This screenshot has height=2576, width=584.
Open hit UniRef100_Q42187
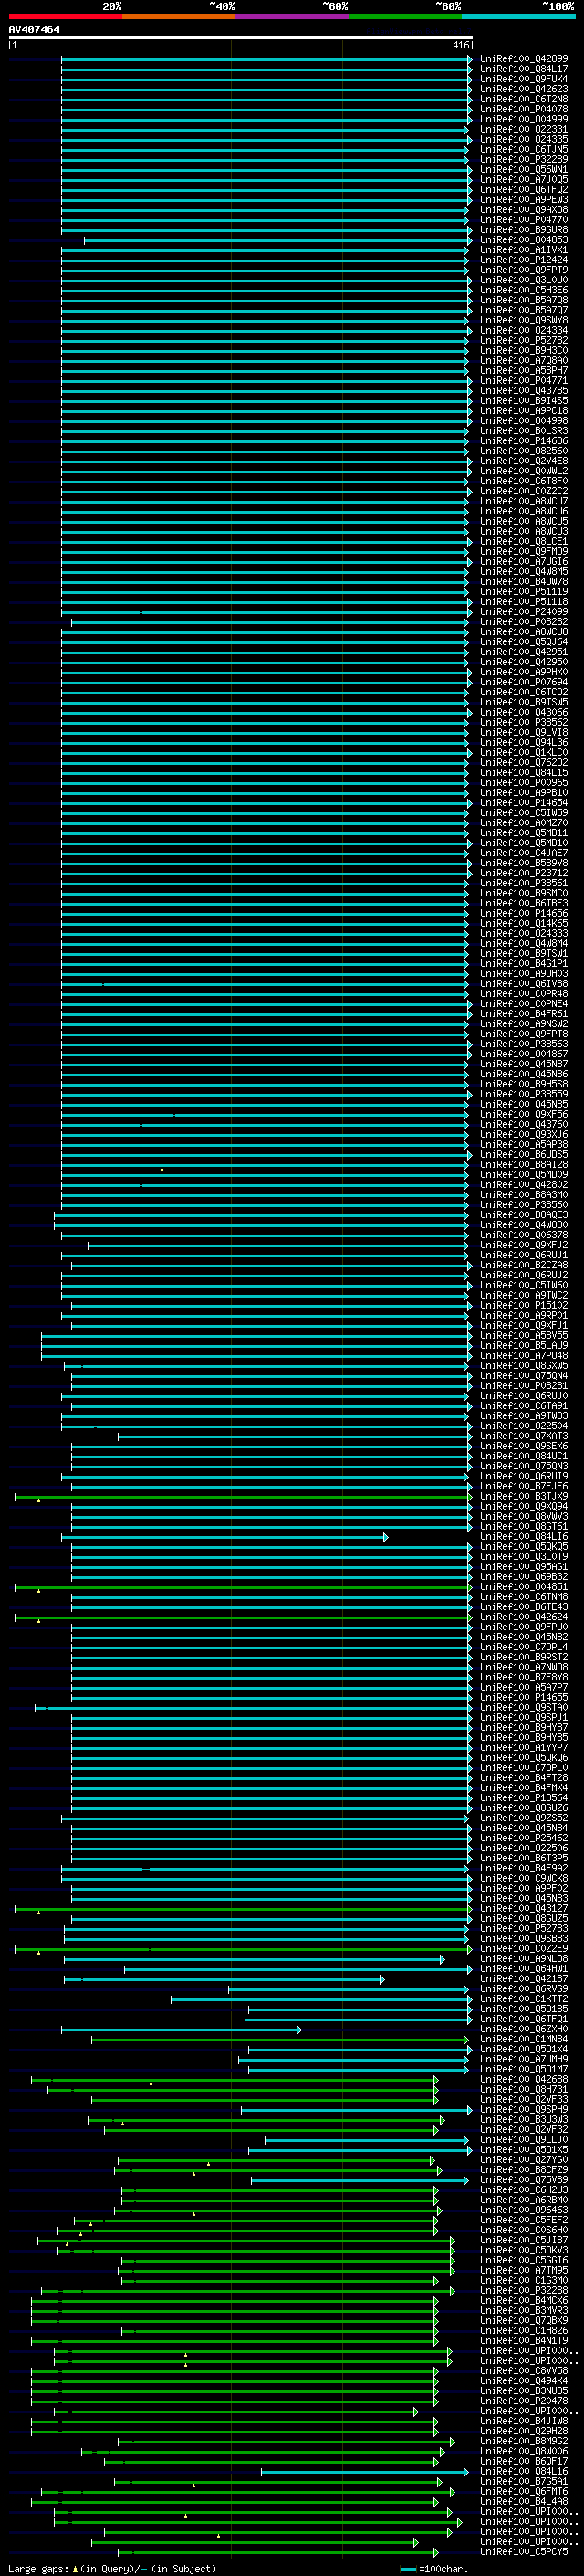(x=524, y=1980)
